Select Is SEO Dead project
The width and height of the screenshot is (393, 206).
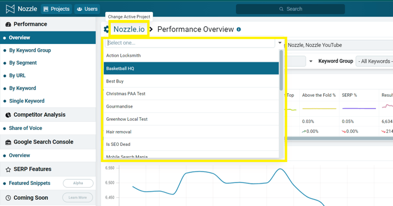point(191,144)
